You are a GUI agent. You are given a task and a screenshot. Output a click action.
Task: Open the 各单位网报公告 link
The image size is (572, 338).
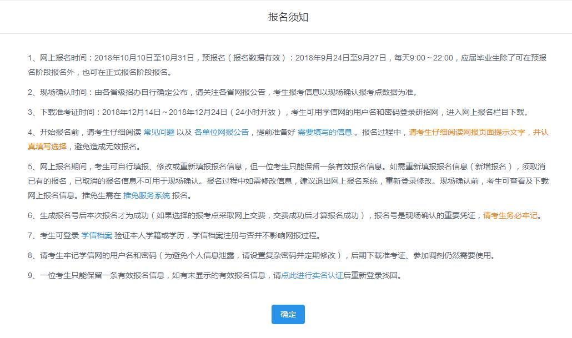[x=221, y=133]
